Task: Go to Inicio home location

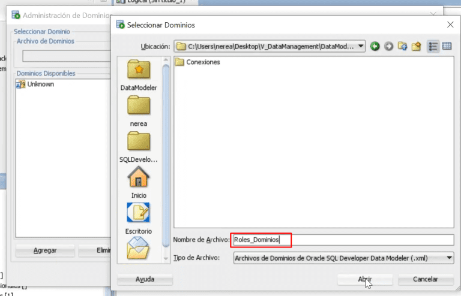Action: [x=139, y=182]
